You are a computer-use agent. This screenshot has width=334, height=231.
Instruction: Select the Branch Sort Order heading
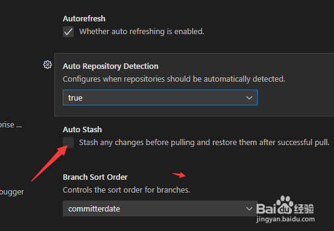click(x=95, y=177)
